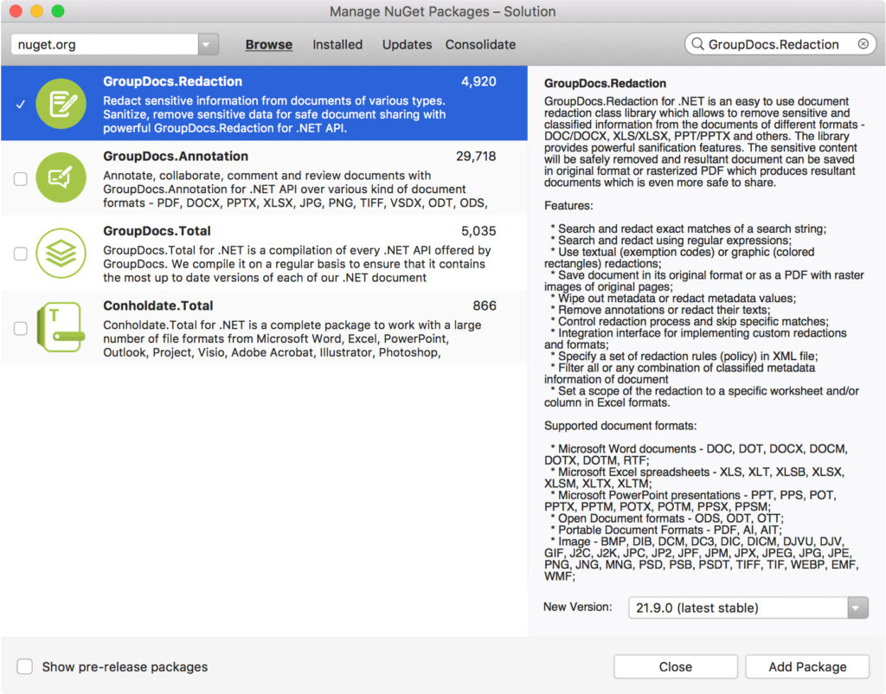Click the green close window dot

[x=57, y=12]
